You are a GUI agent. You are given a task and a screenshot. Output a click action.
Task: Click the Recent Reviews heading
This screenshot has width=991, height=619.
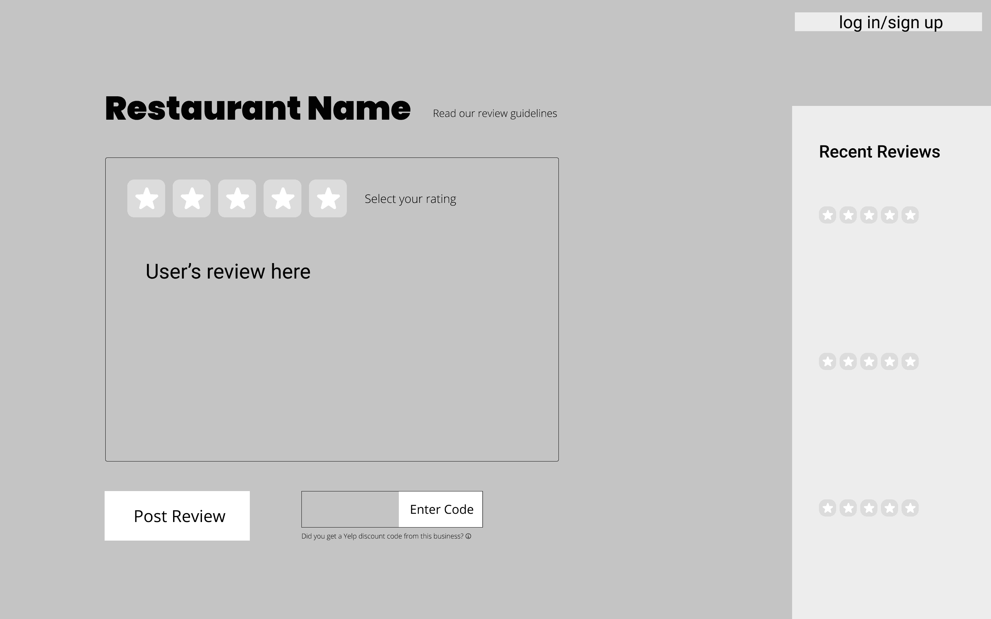pyautogui.click(x=879, y=152)
